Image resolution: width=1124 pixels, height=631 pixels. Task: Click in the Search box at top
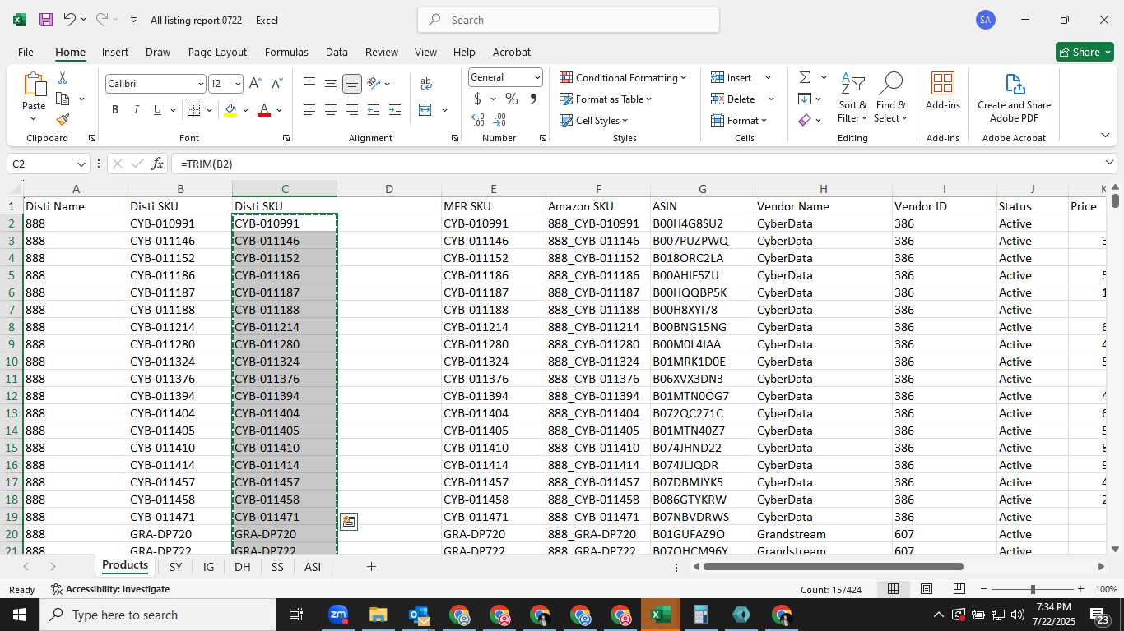(569, 20)
